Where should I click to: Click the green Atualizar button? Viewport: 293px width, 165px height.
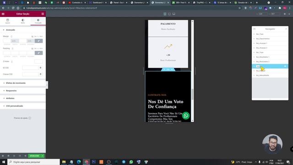tap(34, 156)
